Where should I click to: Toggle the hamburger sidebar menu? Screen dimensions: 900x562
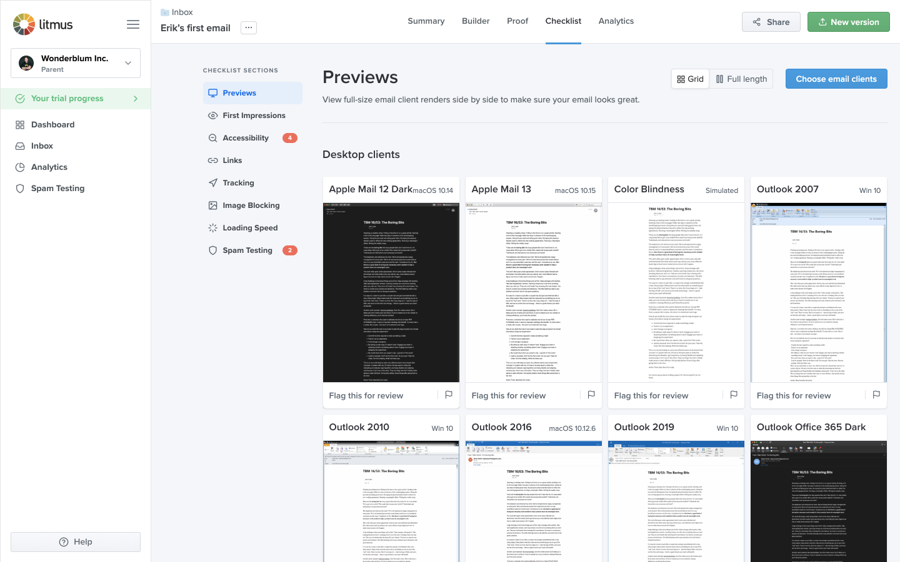pyautogui.click(x=133, y=24)
